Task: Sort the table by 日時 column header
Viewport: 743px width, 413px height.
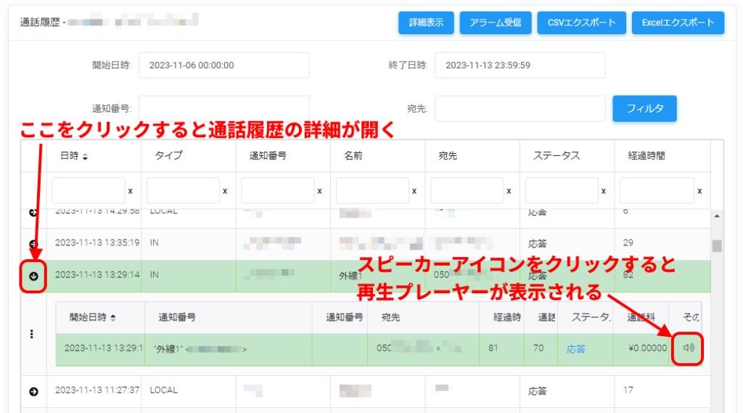Action: pos(74,156)
